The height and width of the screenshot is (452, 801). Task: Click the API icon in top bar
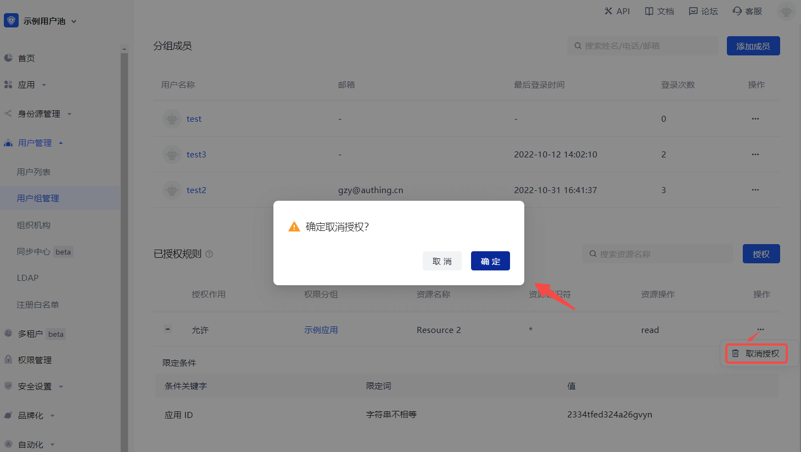pyautogui.click(x=608, y=11)
